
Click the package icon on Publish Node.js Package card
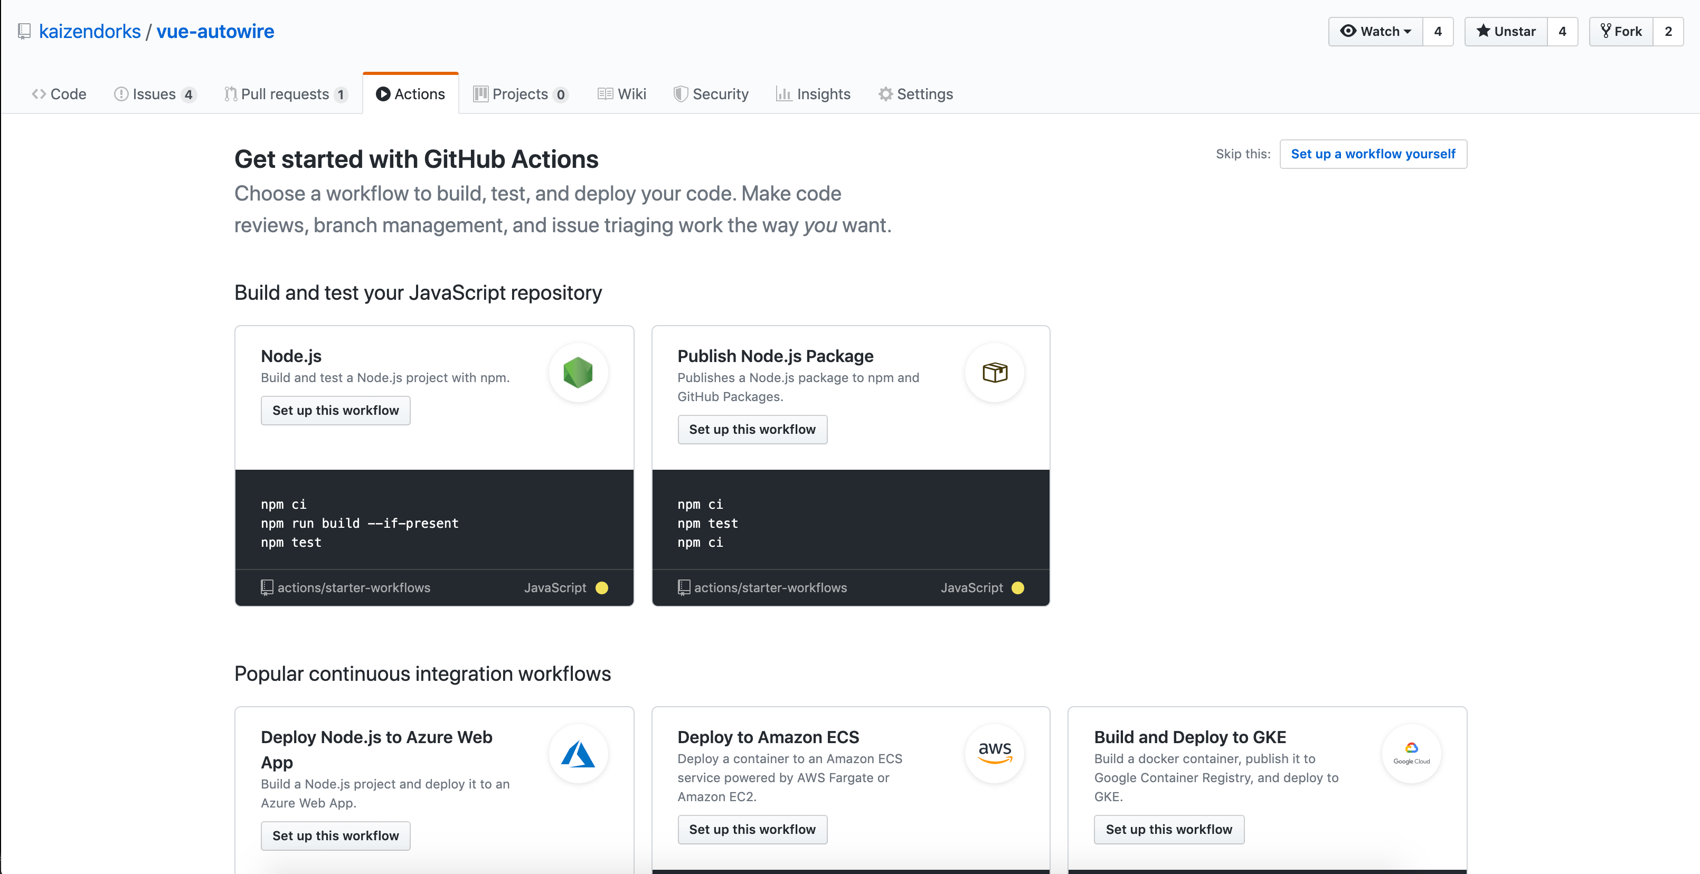click(x=995, y=372)
